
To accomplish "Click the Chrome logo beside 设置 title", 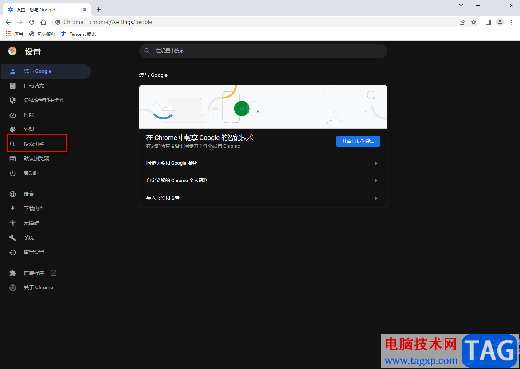I will pyautogui.click(x=12, y=51).
